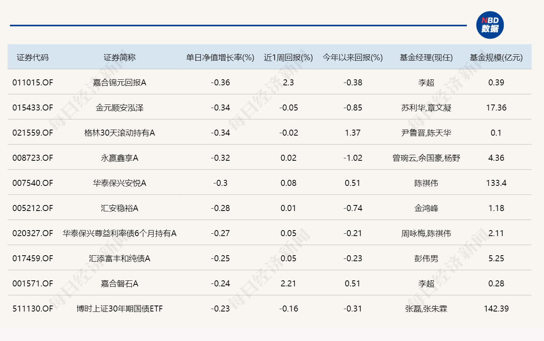Image resolution: width=544 pixels, height=341 pixels.
Task: Click security code 511130.OF
Action: (33, 309)
